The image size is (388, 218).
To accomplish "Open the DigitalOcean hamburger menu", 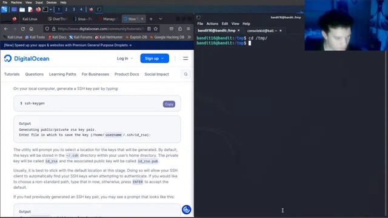I will [x=186, y=59].
